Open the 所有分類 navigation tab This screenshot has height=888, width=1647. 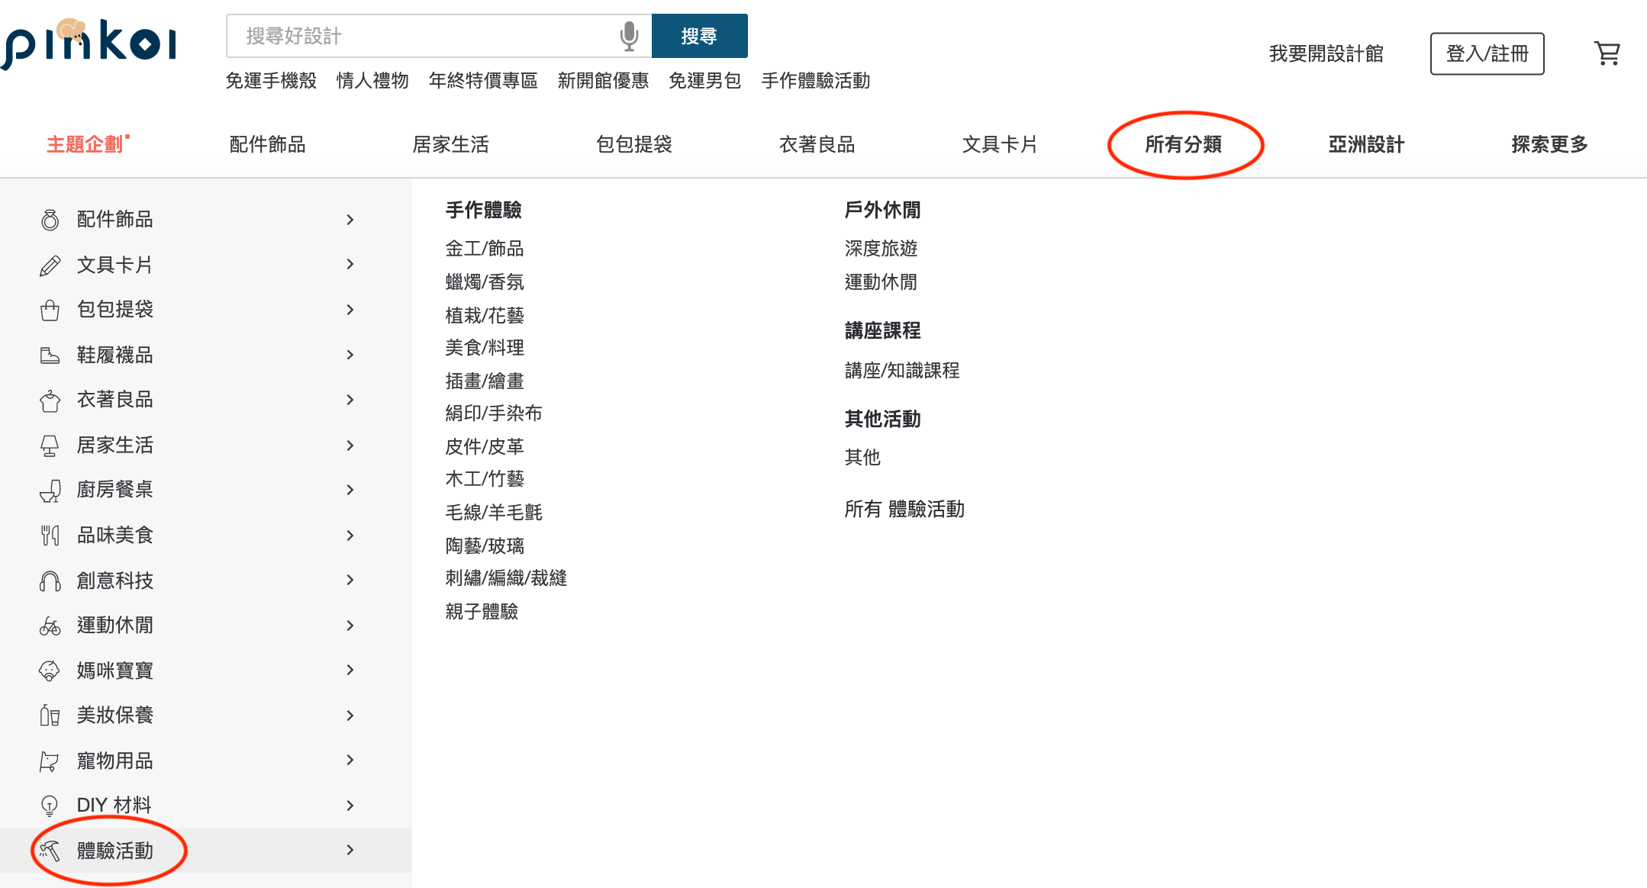coord(1183,144)
